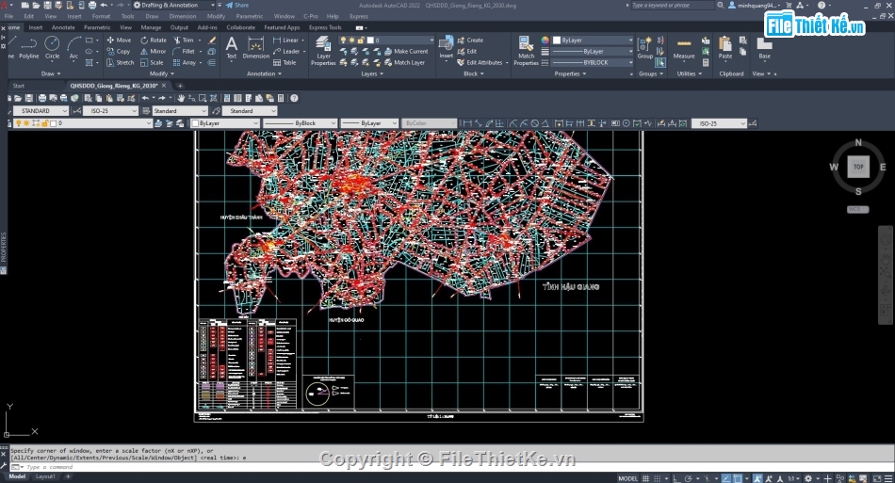Viewport: 895px width, 483px height.
Task: Toggle the drawing grid display
Action: [x=645, y=478]
